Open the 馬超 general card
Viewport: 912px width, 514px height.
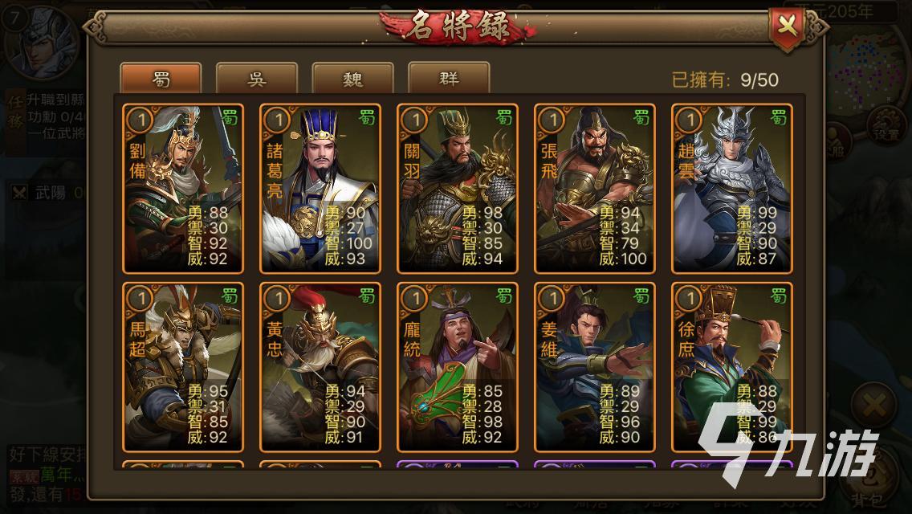[182, 367]
